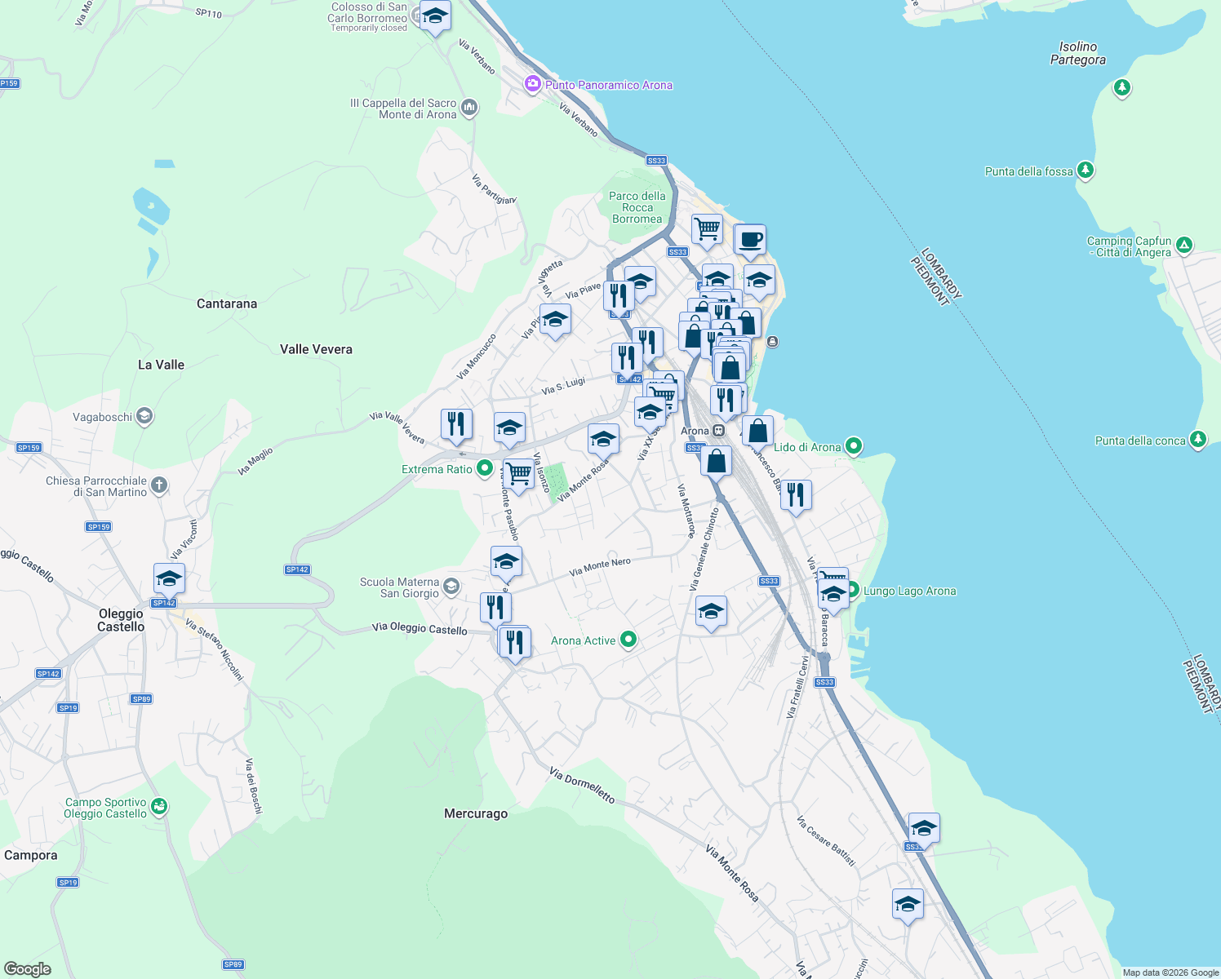Click the train station icon labeled Arona
The height and width of the screenshot is (979, 1221).
tap(718, 430)
